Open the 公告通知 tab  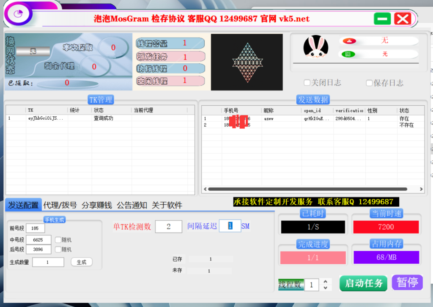tap(132, 205)
